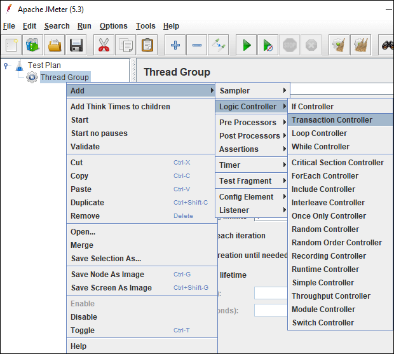Select the Test Plan tree item
Screen dimensions: 394x354
tap(44, 65)
